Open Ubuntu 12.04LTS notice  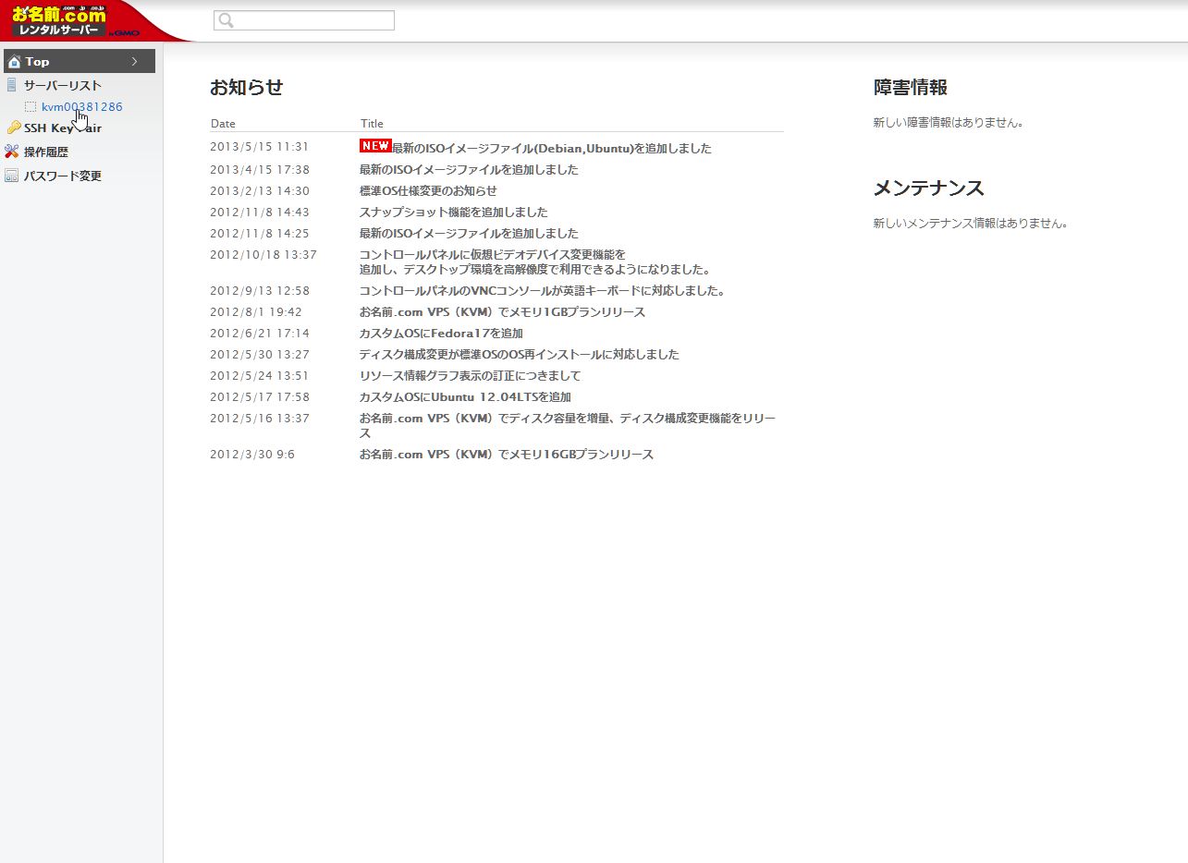[x=465, y=397]
